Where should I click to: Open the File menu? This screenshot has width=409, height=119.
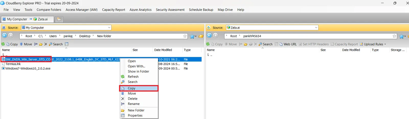[x=6, y=10]
